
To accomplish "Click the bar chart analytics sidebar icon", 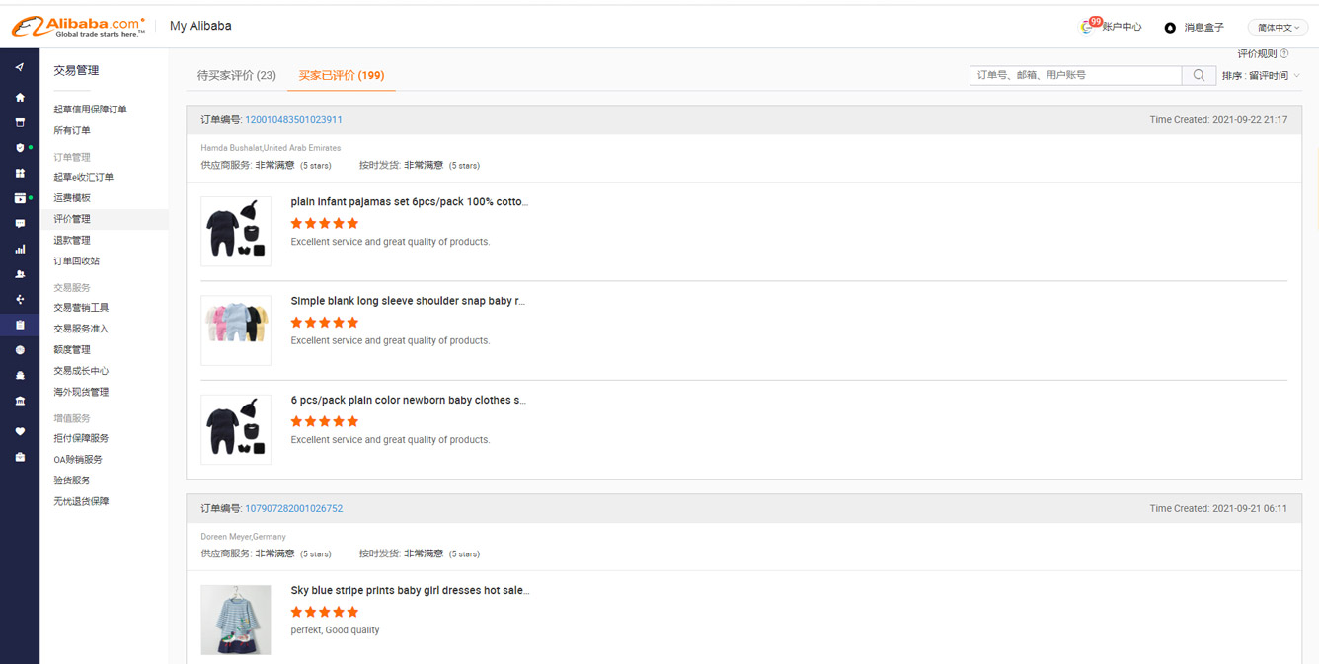I will (x=20, y=250).
